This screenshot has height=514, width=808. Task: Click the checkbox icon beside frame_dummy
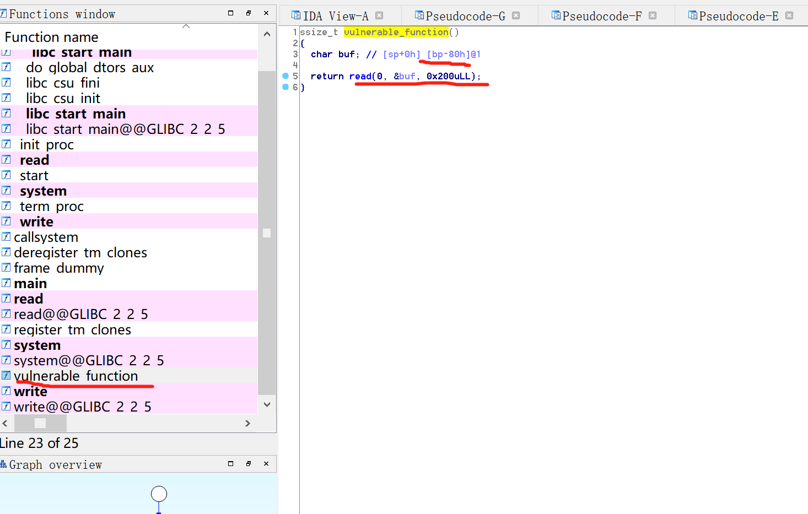pyautogui.click(x=7, y=268)
